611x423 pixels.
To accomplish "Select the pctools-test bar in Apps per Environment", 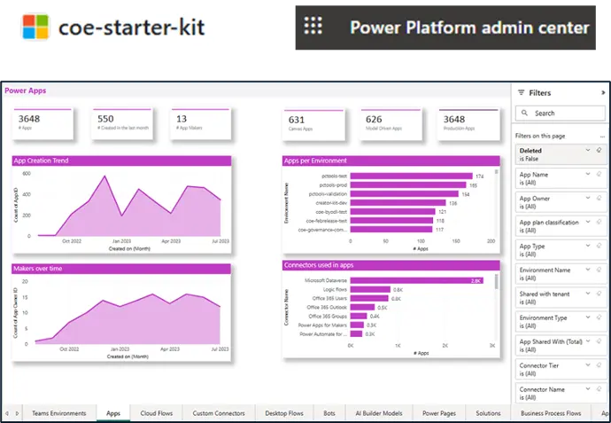I will click(x=411, y=176).
